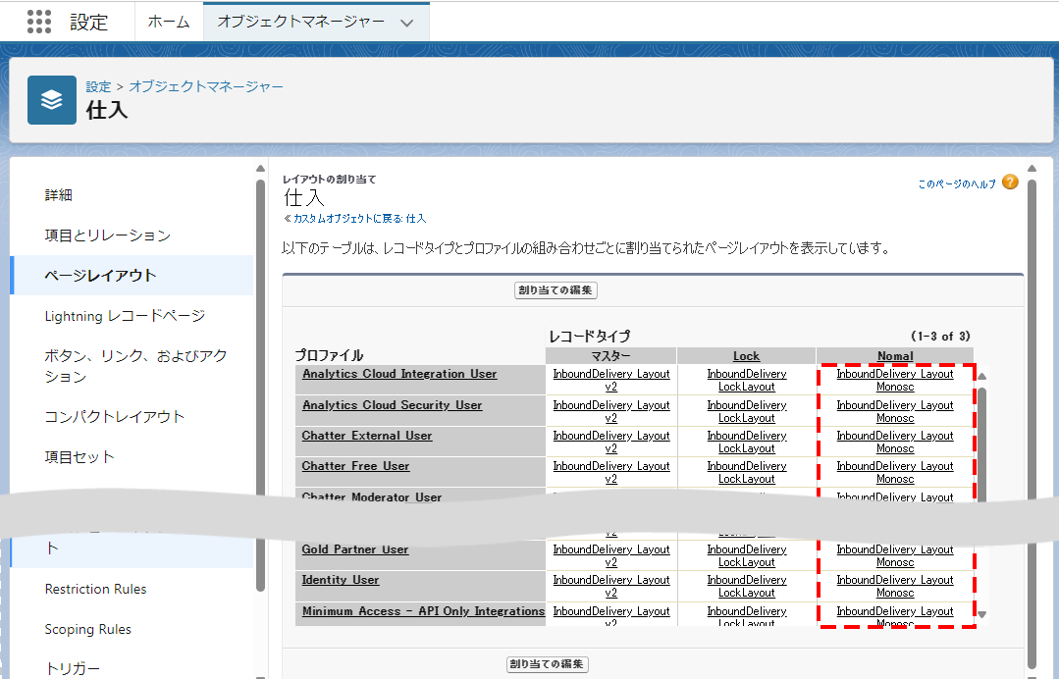The height and width of the screenshot is (679, 1059).
Task: Open the App Launcher grid icon
Action: 39,22
